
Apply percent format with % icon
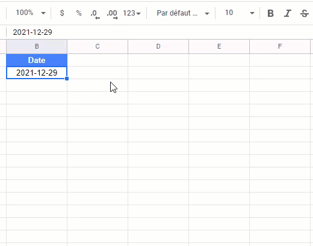(x=79, y=13)
